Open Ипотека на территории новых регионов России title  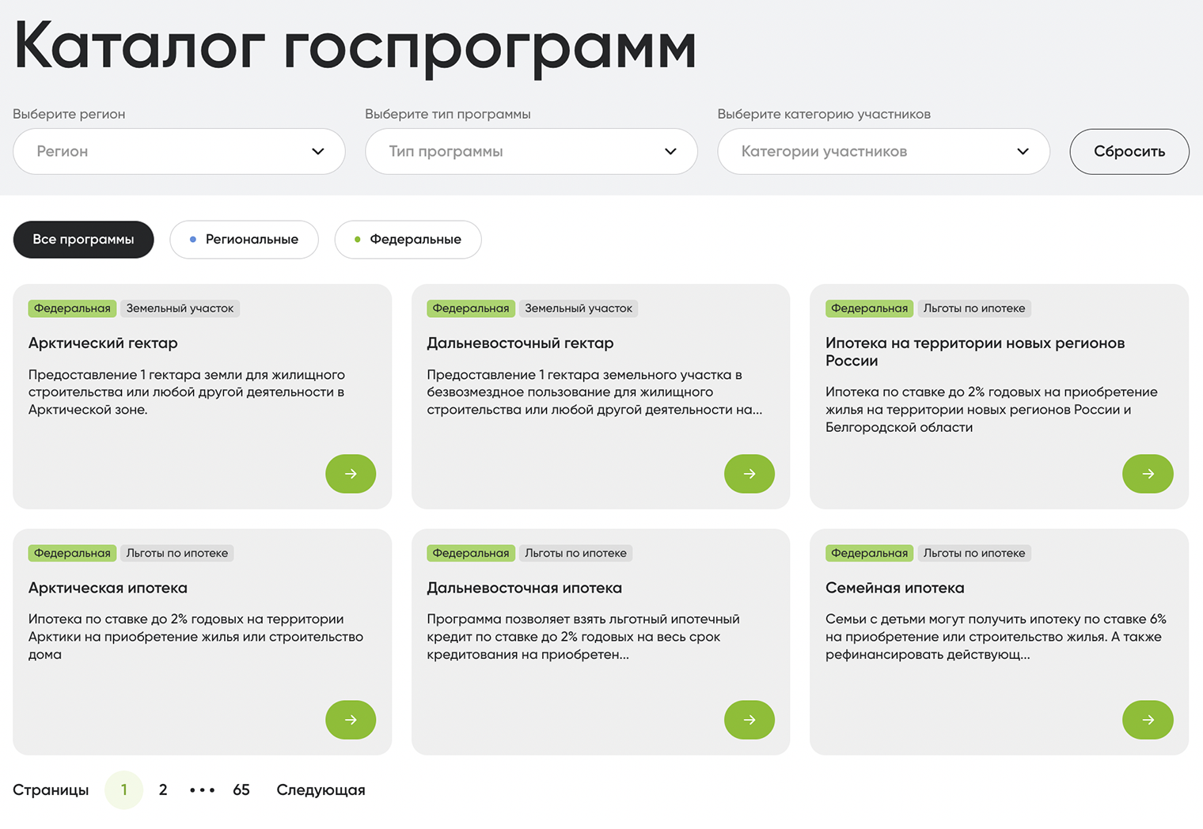pyautogui.click(x=975, y=352)
